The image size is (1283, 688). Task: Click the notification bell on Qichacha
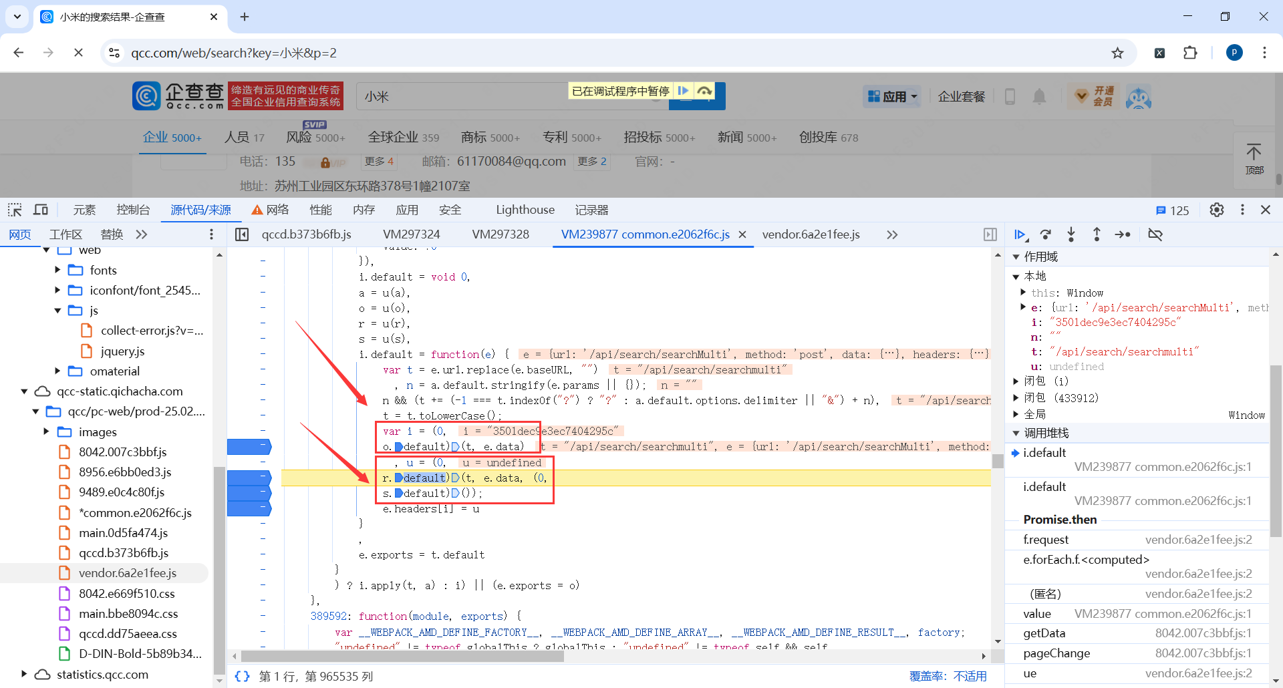[x=1039, y=97]
